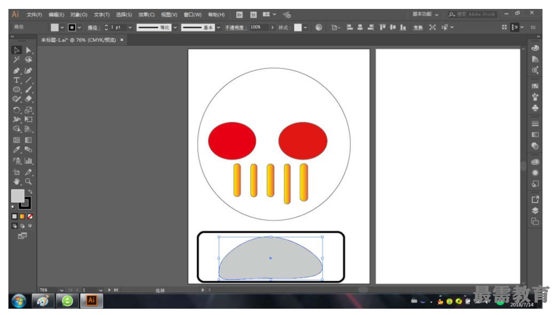The width and height of the screenshot is (553, 315).
Task: Pick the Magic Wand tool
Action: (x=16, y=60)
